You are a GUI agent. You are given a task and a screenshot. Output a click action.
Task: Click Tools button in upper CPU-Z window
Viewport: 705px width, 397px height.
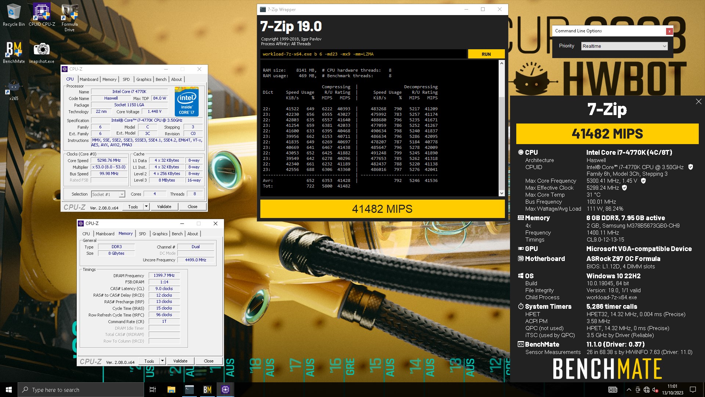coord(133,207)
